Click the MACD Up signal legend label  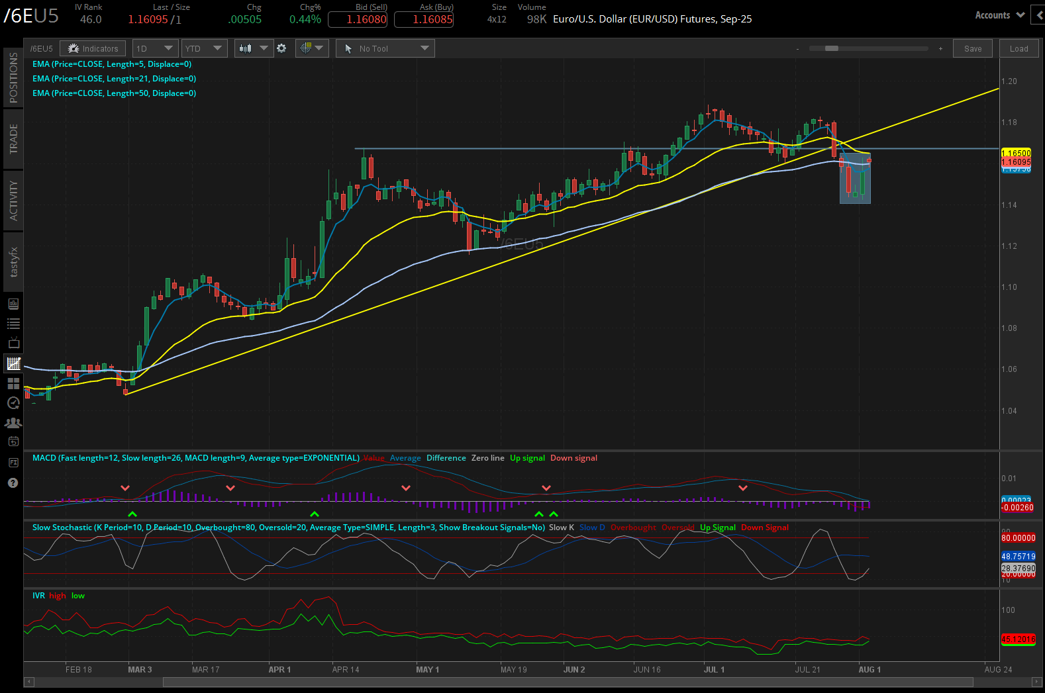coord(527,458)
